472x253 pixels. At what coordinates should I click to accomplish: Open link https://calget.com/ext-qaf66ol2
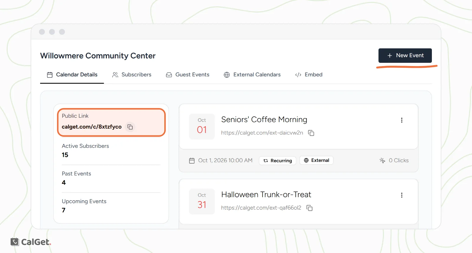pyautogui.click(x=261, y=208)
